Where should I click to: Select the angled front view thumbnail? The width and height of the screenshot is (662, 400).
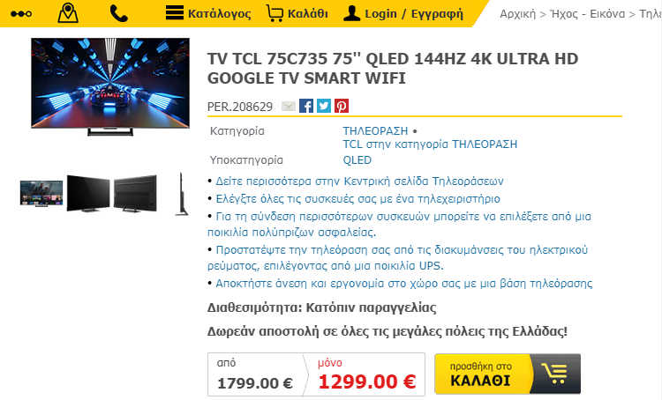coord(88,193)
